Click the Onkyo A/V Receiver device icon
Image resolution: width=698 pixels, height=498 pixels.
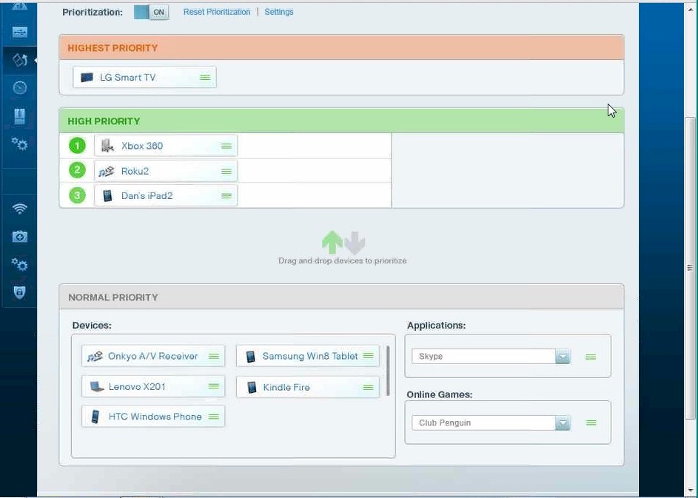pyautogui.click(x=95, y=356)
